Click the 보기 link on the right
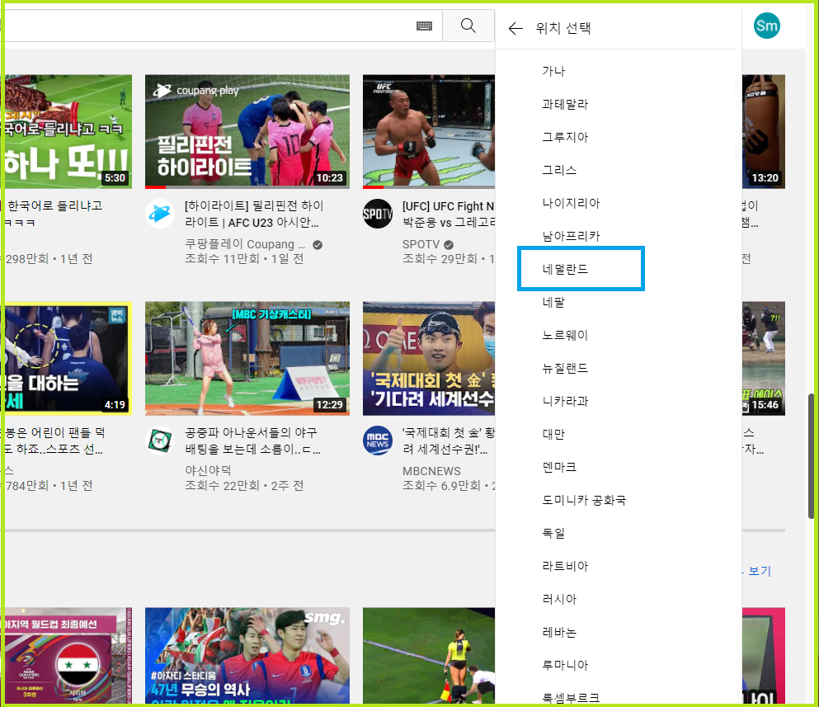 click(x=760, y=571)
